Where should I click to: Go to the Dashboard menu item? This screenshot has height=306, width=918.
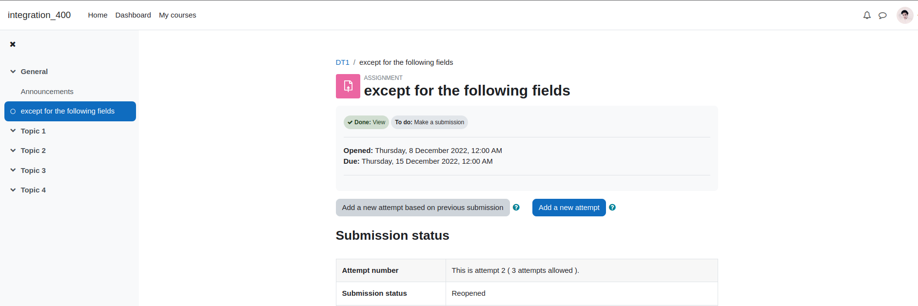(133, 15)
